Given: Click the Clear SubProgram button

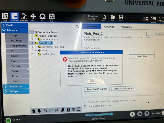Looking at the screenshot, I should point(124,88).
